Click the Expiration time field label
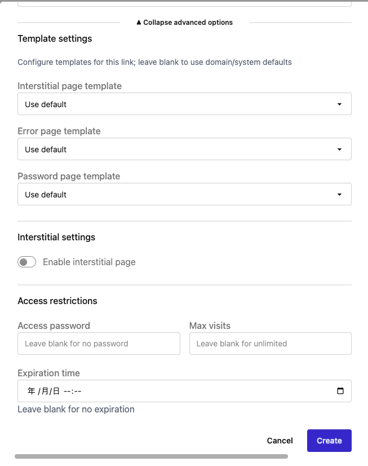 48,373
